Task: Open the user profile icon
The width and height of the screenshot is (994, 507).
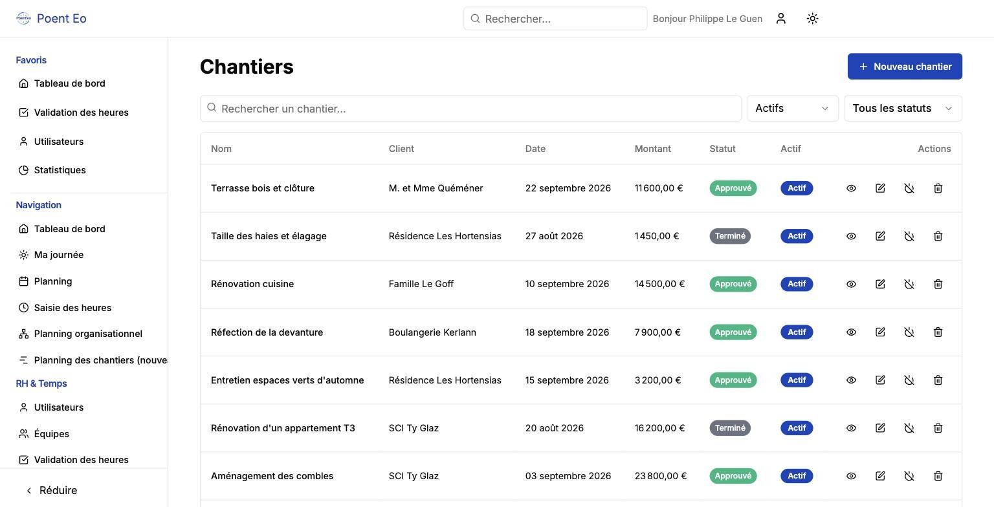Action: click(781, 19)
